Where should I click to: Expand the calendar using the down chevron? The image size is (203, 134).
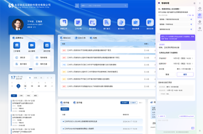click(32, 92)
